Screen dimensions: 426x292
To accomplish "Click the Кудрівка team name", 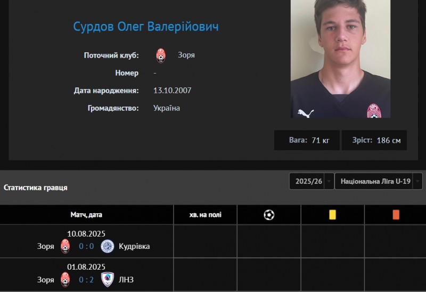I will (x=134, y=246).
